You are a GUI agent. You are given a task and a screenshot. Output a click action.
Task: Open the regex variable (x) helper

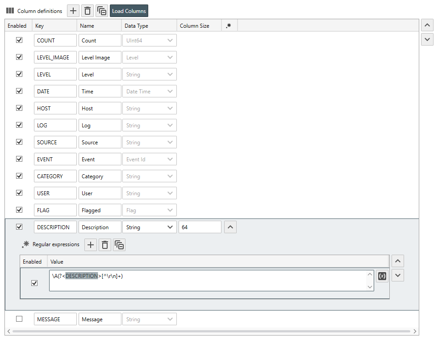tap(382, 276)
